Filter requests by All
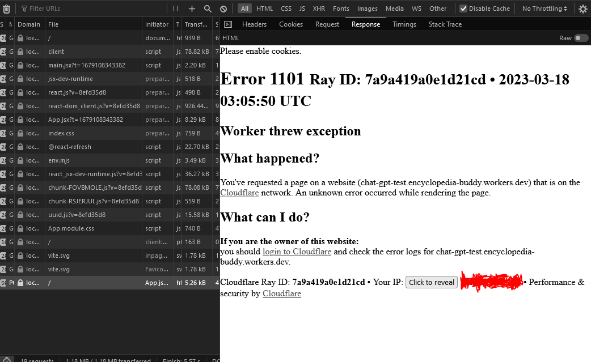Image resolution: width=591 pixels, height=362 pixels. (245, 8)
